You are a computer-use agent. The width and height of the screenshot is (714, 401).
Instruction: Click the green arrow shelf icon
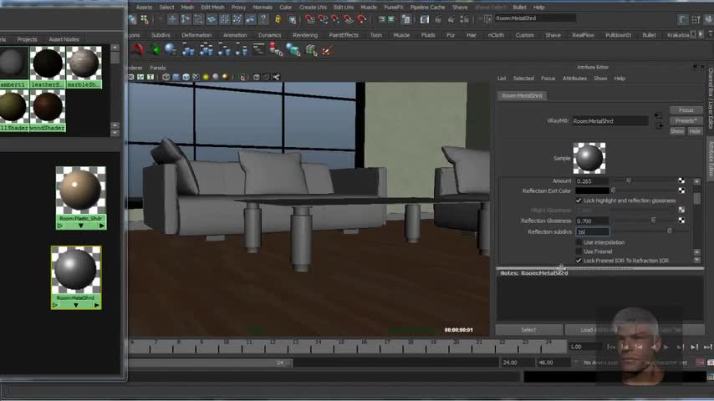[x=155, y=49]
